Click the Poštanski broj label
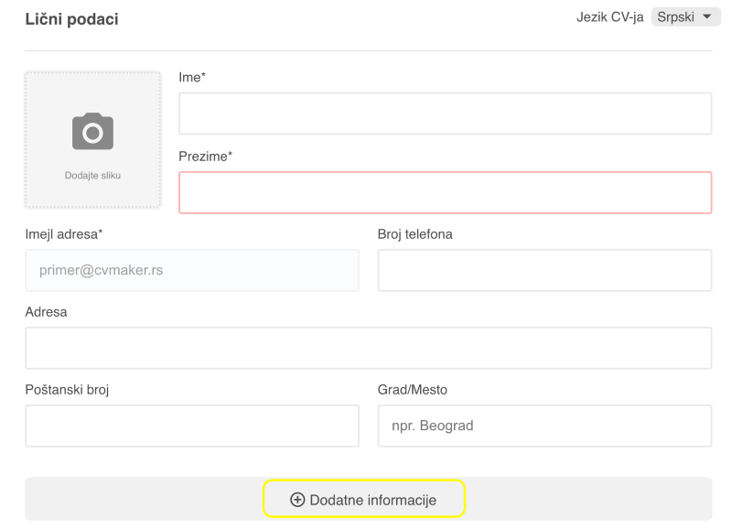 click(x=67, y=389)
